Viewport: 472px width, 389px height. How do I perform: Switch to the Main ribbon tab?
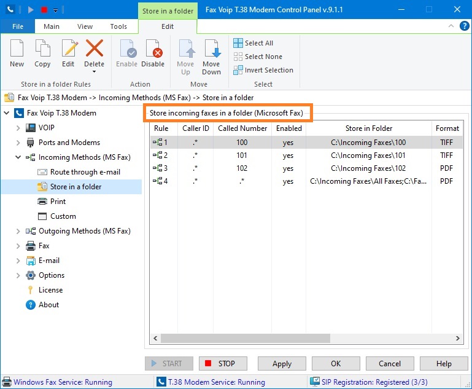click(x=52, y=26)
